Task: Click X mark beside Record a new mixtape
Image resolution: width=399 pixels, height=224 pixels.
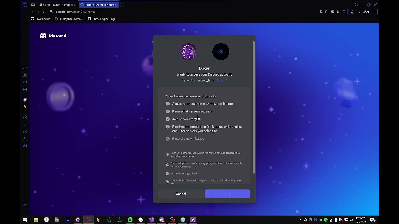Action: 168,139
